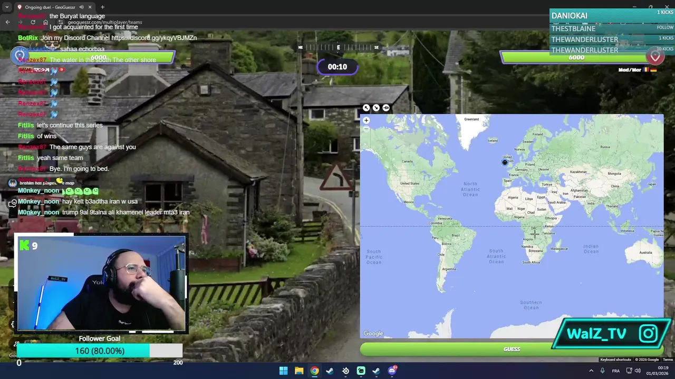Click Russia on the guess map

pos(605,147)
